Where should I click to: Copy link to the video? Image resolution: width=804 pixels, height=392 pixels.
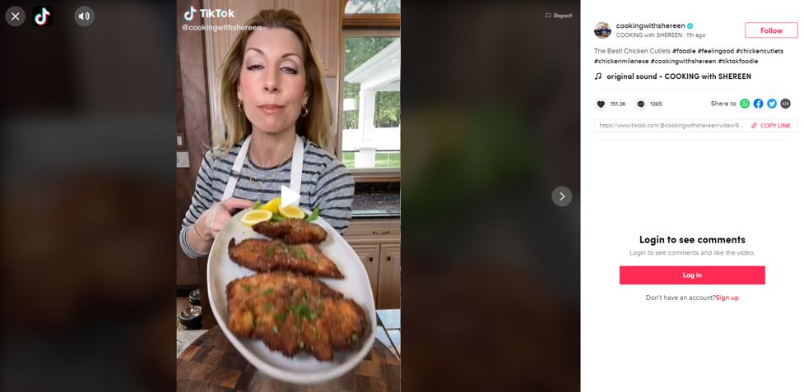point(771,126)
